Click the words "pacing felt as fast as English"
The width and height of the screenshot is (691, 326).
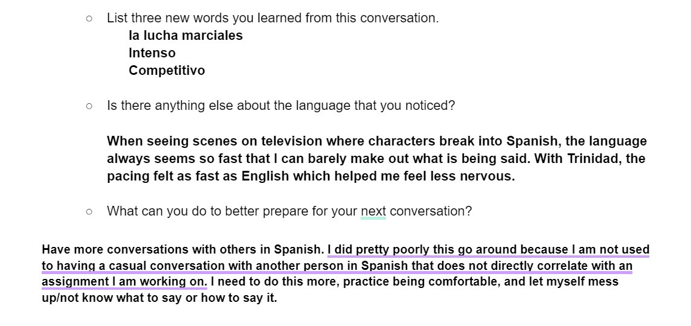[x=194, y=176]
